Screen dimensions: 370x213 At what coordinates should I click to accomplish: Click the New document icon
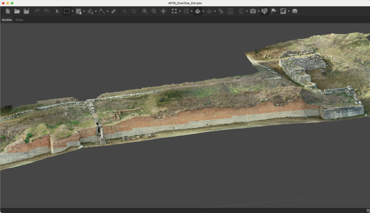click(8, 11)
